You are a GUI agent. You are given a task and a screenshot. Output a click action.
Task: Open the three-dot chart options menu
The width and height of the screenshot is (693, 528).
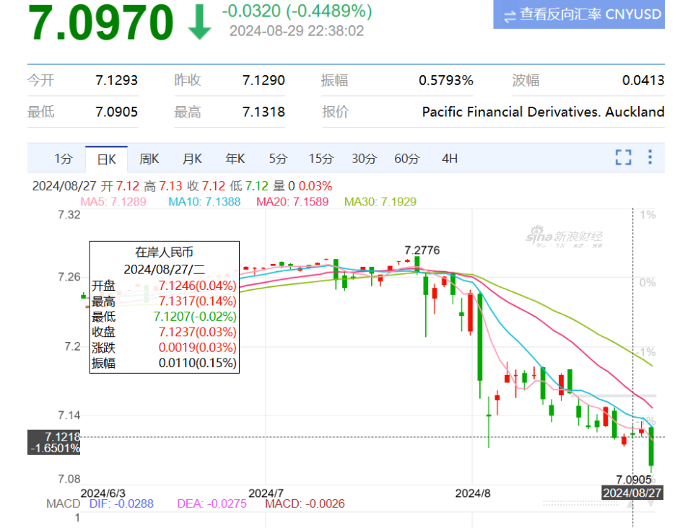650,157
